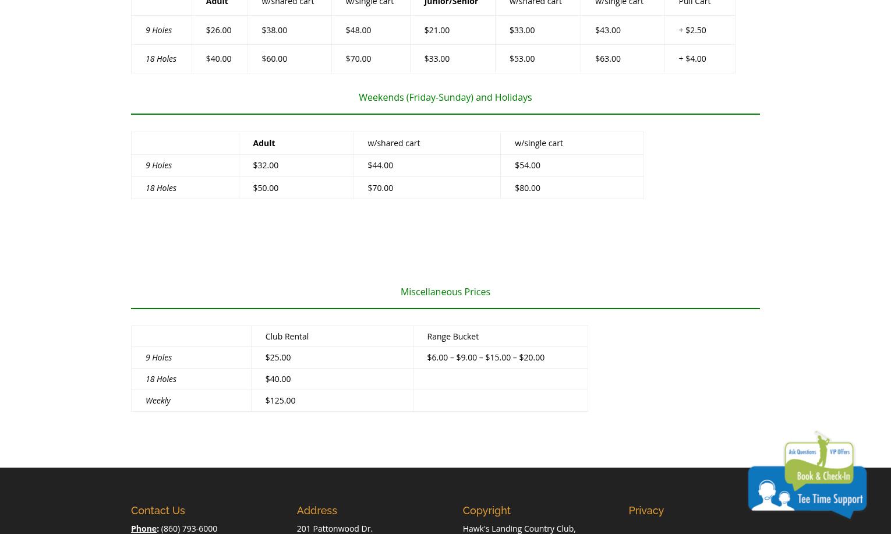Click the '$125.00' weekly rental price
891x534 pixels.
pos(280,400)
